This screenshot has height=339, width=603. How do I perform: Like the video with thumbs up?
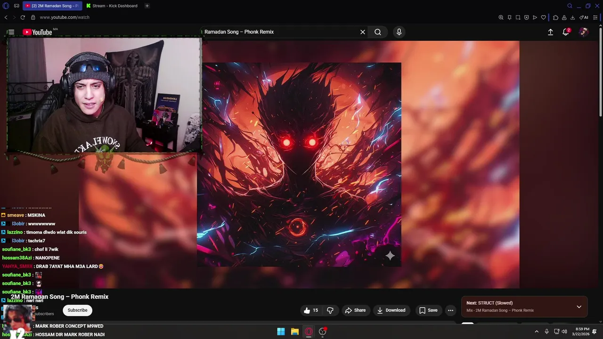(311, 310)
